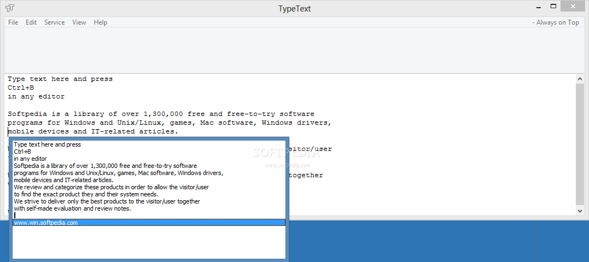Close the TypeText window
589x262 pixels.
click(573, 7)
